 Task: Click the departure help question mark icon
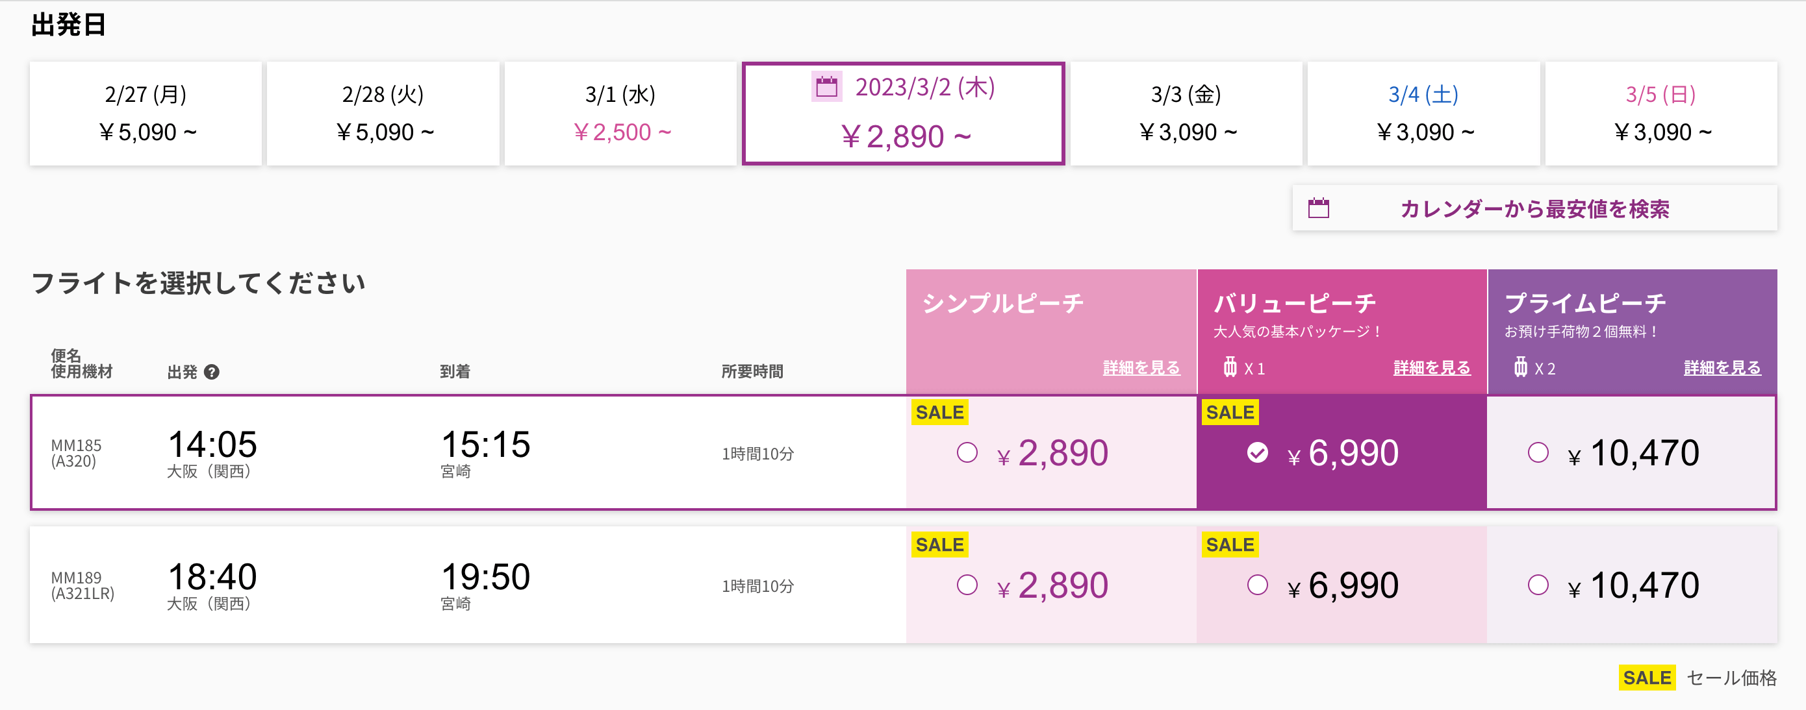point(212,372)
